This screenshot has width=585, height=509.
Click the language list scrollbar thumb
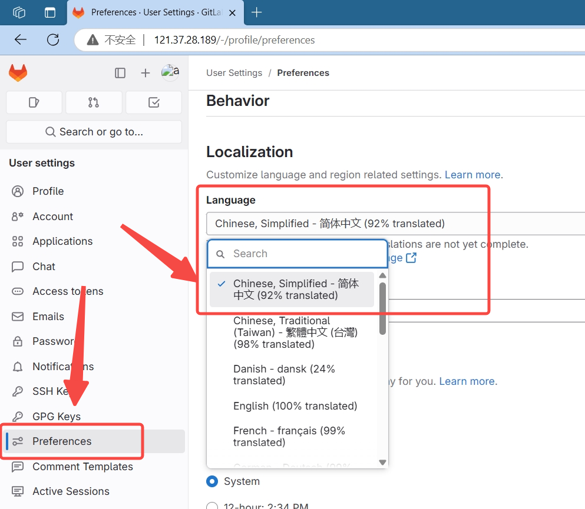(382, 308)
